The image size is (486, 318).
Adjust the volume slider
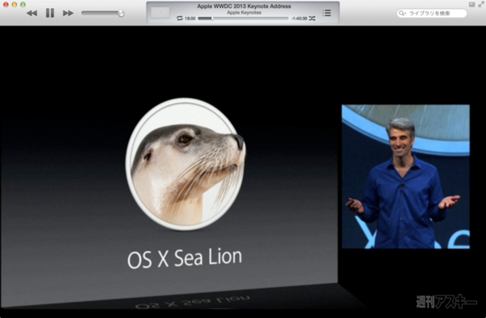pos(103,13)
